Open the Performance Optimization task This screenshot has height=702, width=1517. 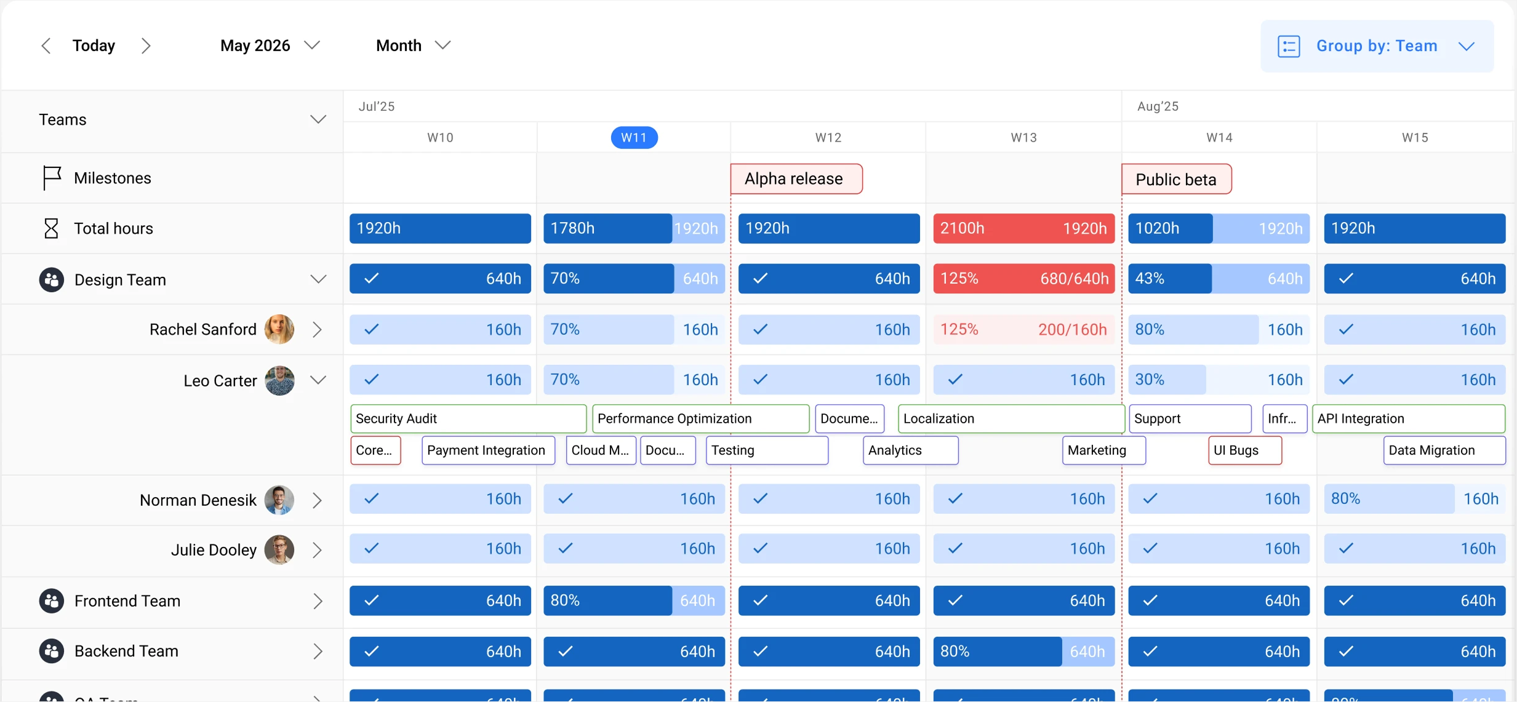pyautogui.click(x=701, y=418)
